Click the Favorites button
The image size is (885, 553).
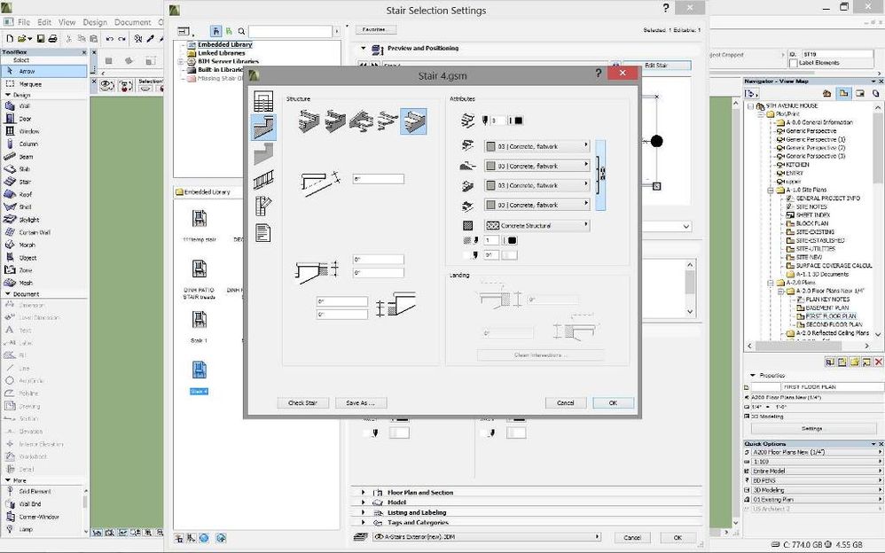[x=375, y=29]
